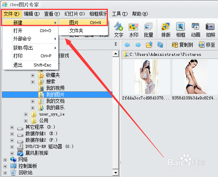Open the 编辑 menu

(32, 14)
